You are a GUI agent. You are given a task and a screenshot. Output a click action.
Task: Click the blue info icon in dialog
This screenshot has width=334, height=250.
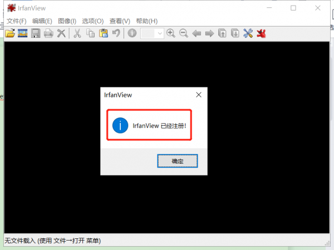pyautogui.click(x=120, y=125)
